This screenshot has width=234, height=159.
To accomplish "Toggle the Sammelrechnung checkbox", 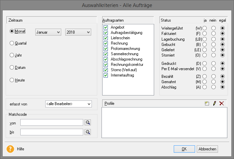I will [106, 54].
